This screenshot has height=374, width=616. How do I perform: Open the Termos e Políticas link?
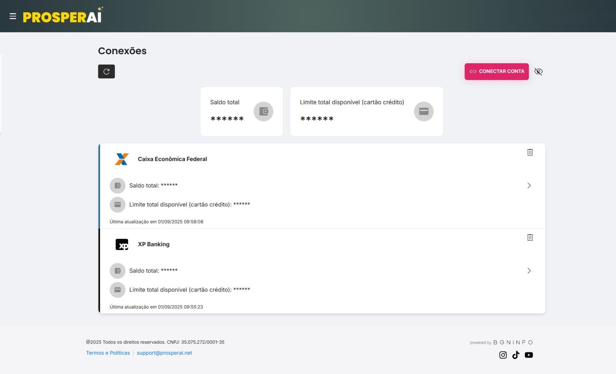108,353
